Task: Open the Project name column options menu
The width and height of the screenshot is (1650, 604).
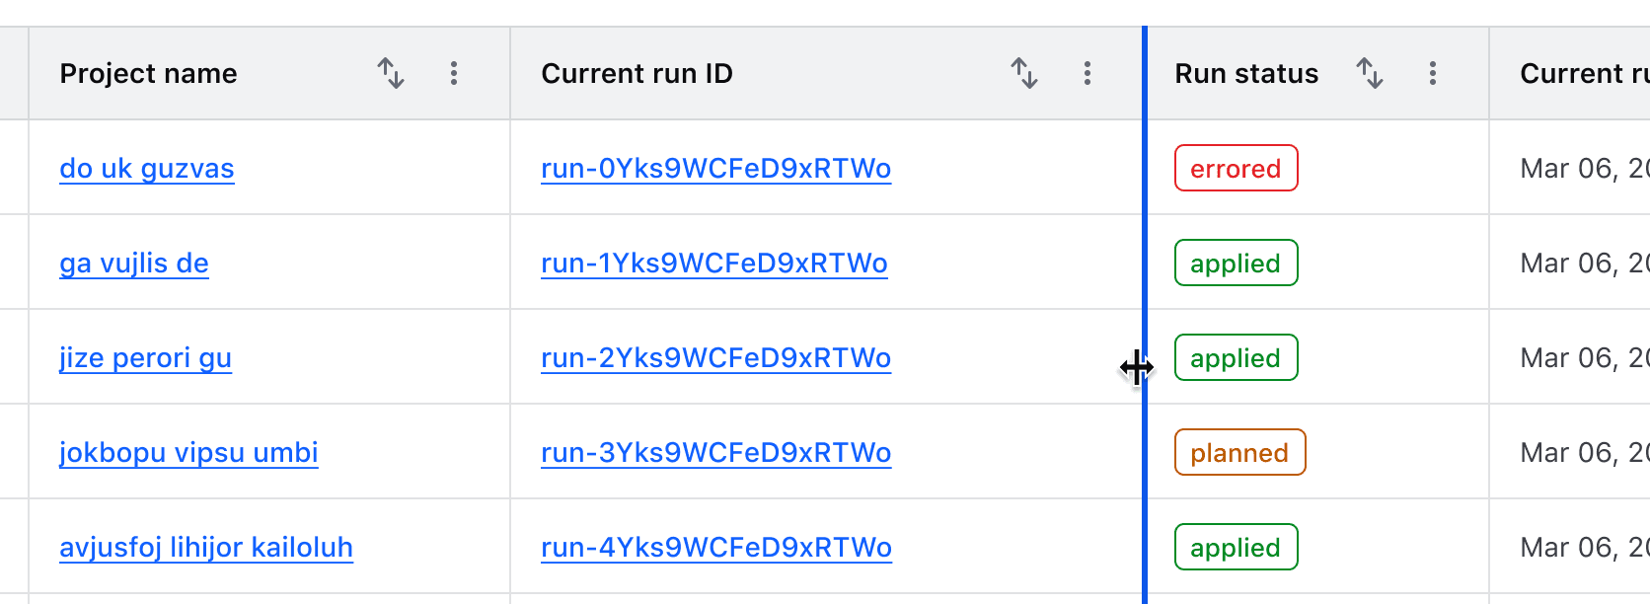Action: [x=454, y=73]
